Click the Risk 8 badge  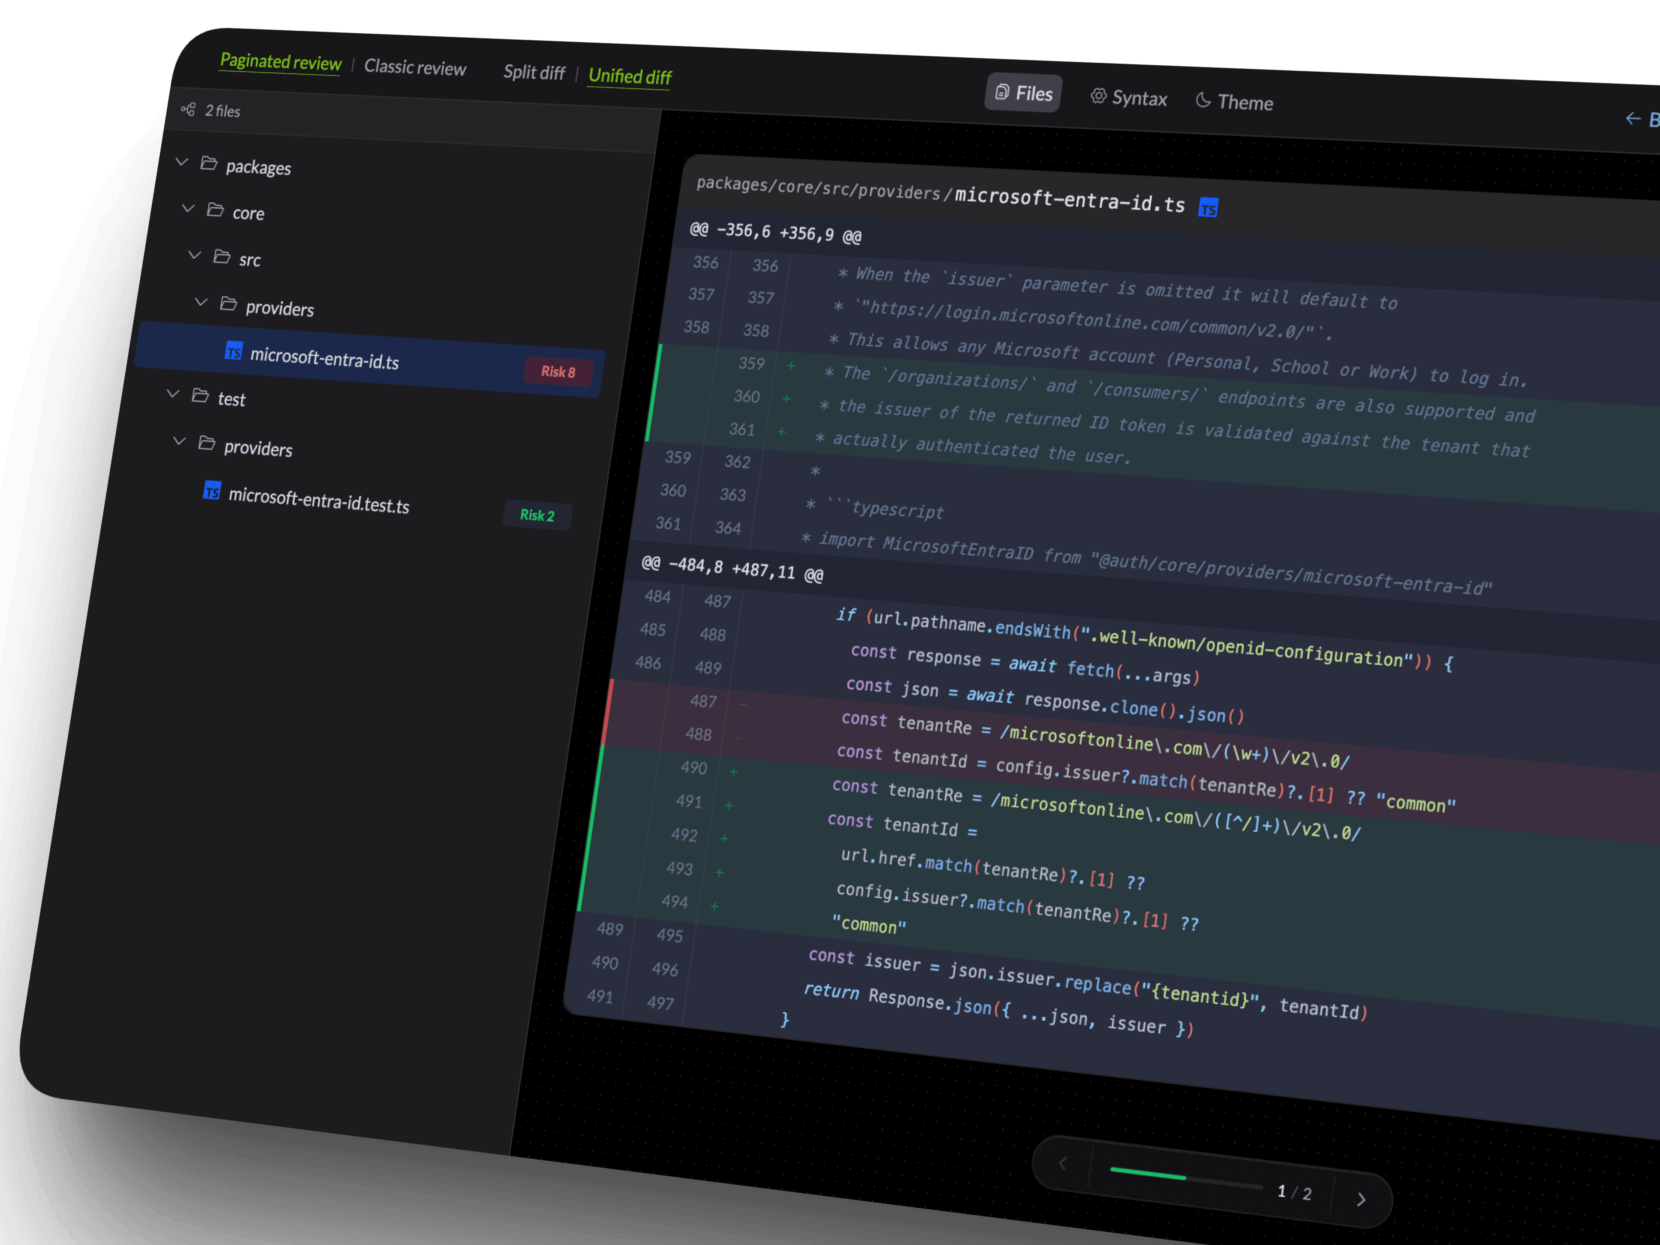(559, 371)
